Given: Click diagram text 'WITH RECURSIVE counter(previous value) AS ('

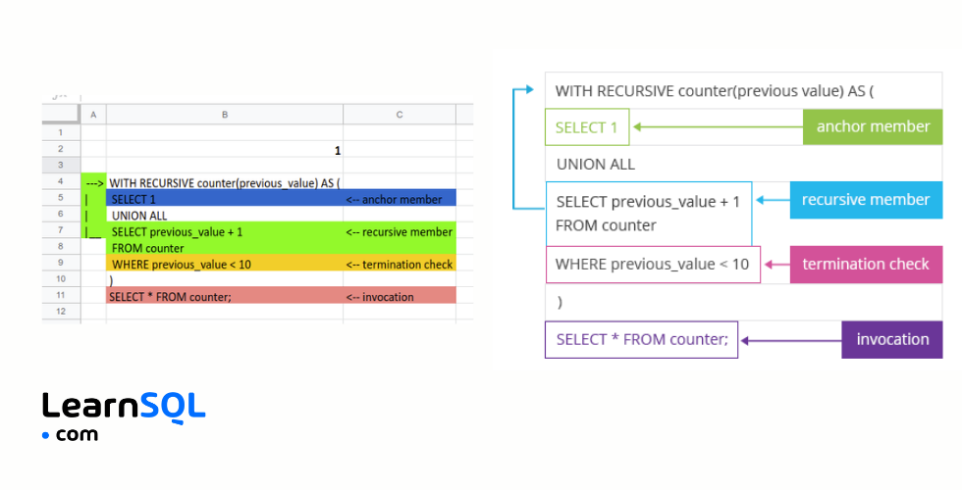Looking at the screenshot, I should click(715, 91).
